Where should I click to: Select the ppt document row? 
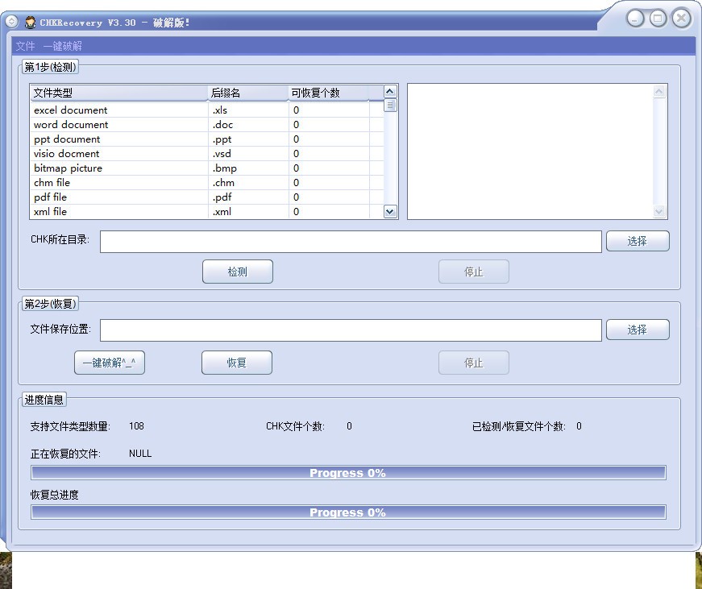pos(207,139)
